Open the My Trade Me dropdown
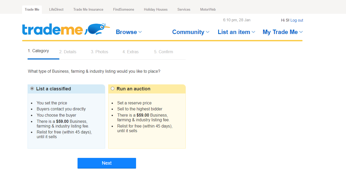This screenshot has height=174, width=346. click(283, 32)
